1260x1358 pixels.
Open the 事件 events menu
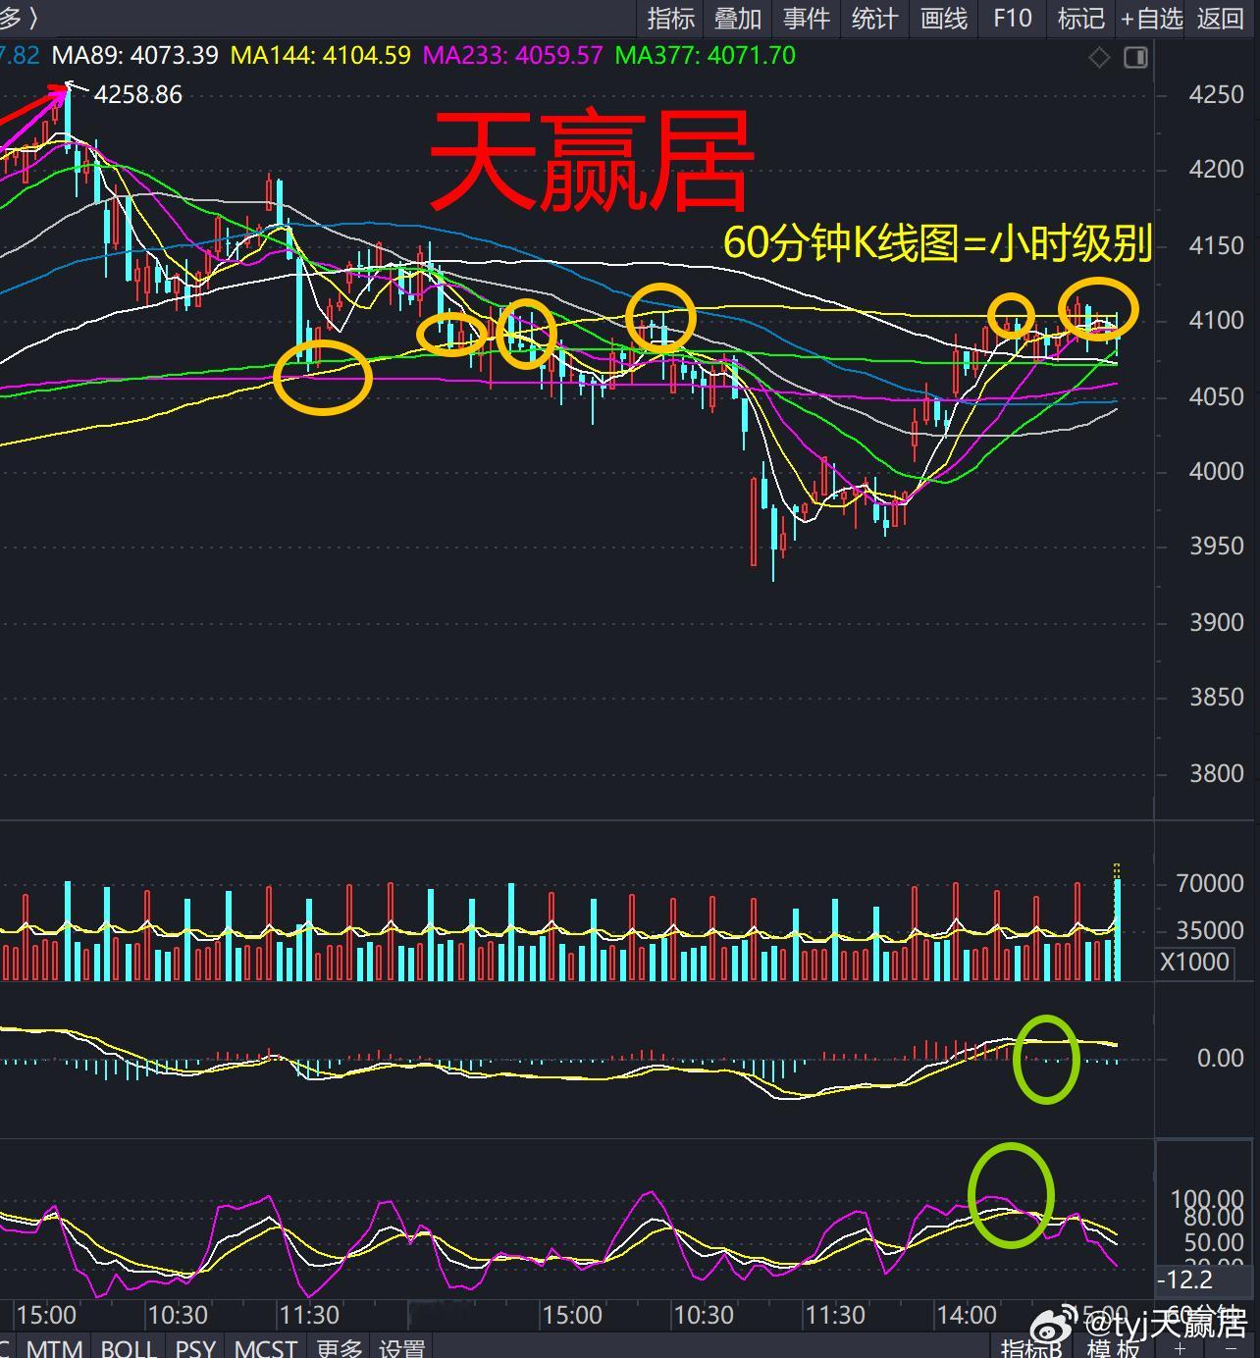point(807,18)
